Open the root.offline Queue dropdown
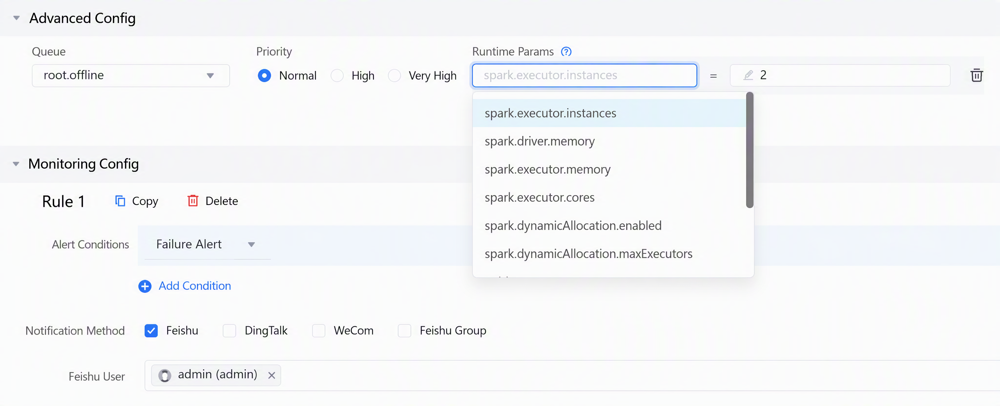The image size is (1000, 406). [131, 75]
